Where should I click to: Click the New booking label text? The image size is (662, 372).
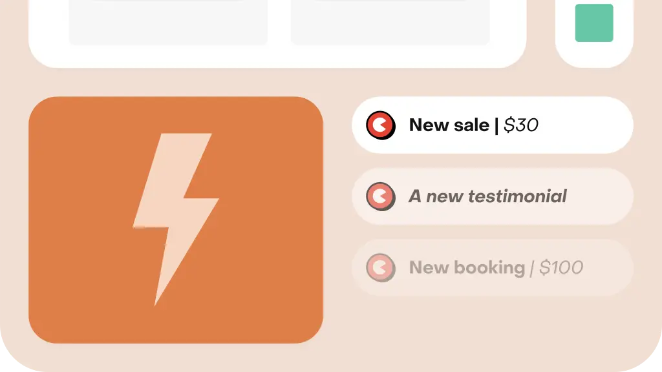click(467, 268)
